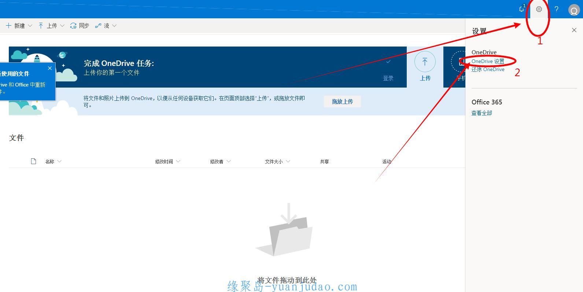Open the 查看全部 link under Office 365
The image size is (583, 292).
[481, 113]
